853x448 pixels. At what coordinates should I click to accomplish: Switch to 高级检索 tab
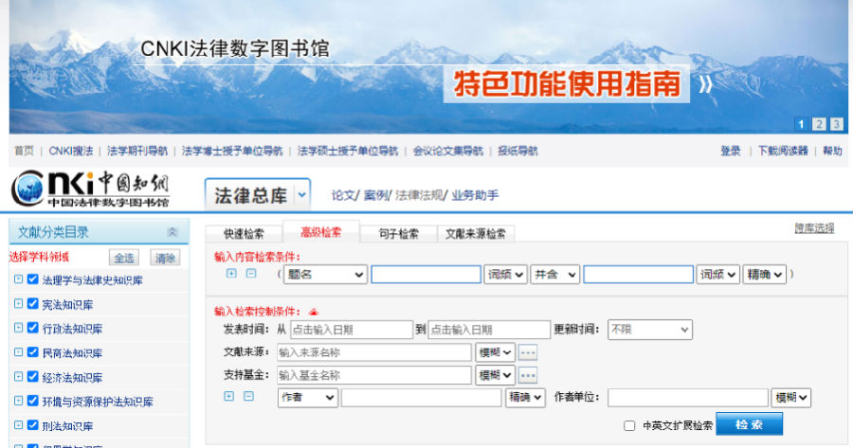coord(321,232)
